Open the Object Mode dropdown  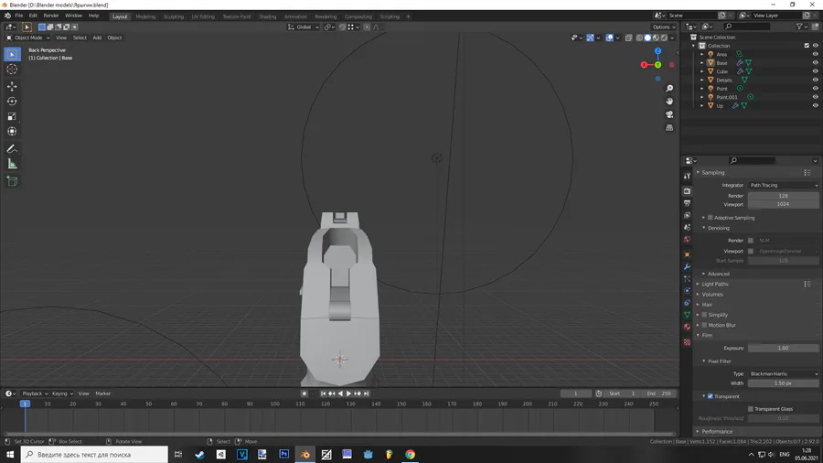point(27,38)
